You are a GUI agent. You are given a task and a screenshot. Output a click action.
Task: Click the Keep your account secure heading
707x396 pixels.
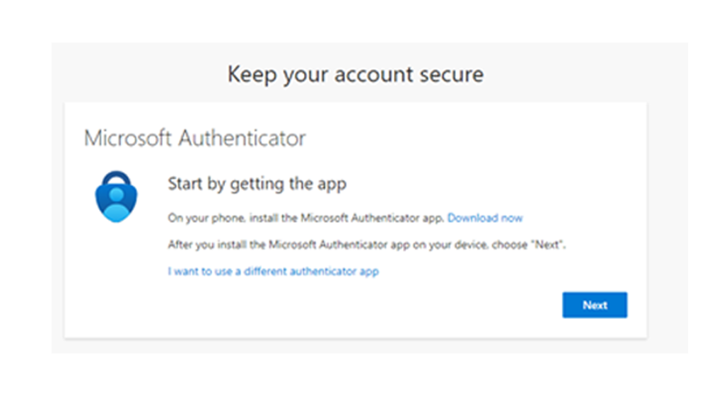click(x=356, y=74)
